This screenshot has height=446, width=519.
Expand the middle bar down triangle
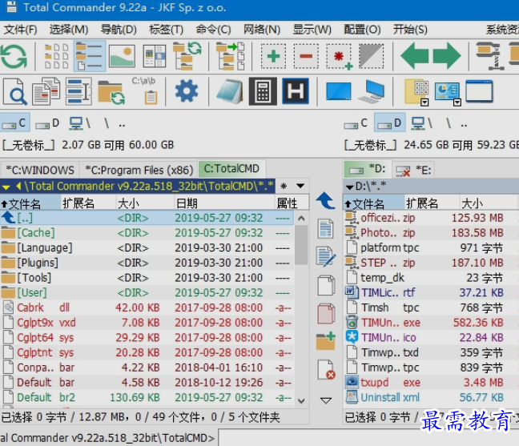326,400
